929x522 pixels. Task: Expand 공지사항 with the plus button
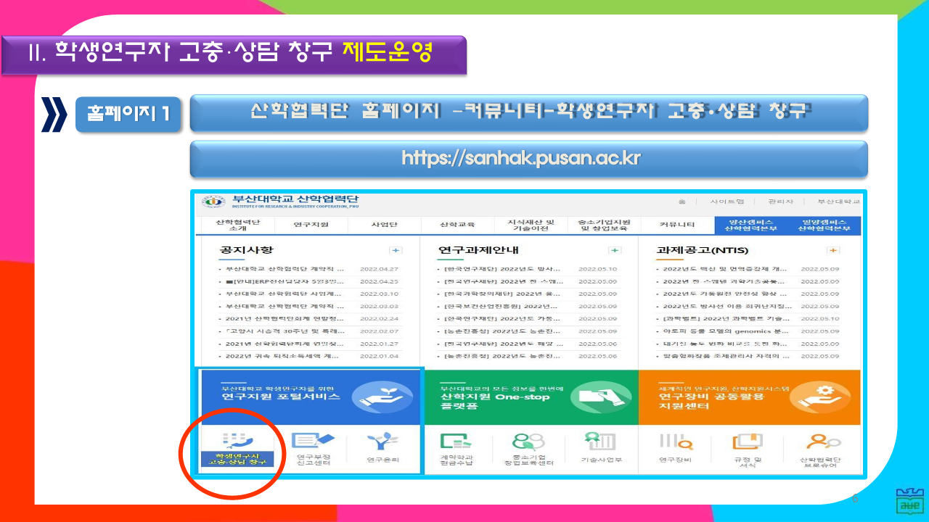coord(396,250)
